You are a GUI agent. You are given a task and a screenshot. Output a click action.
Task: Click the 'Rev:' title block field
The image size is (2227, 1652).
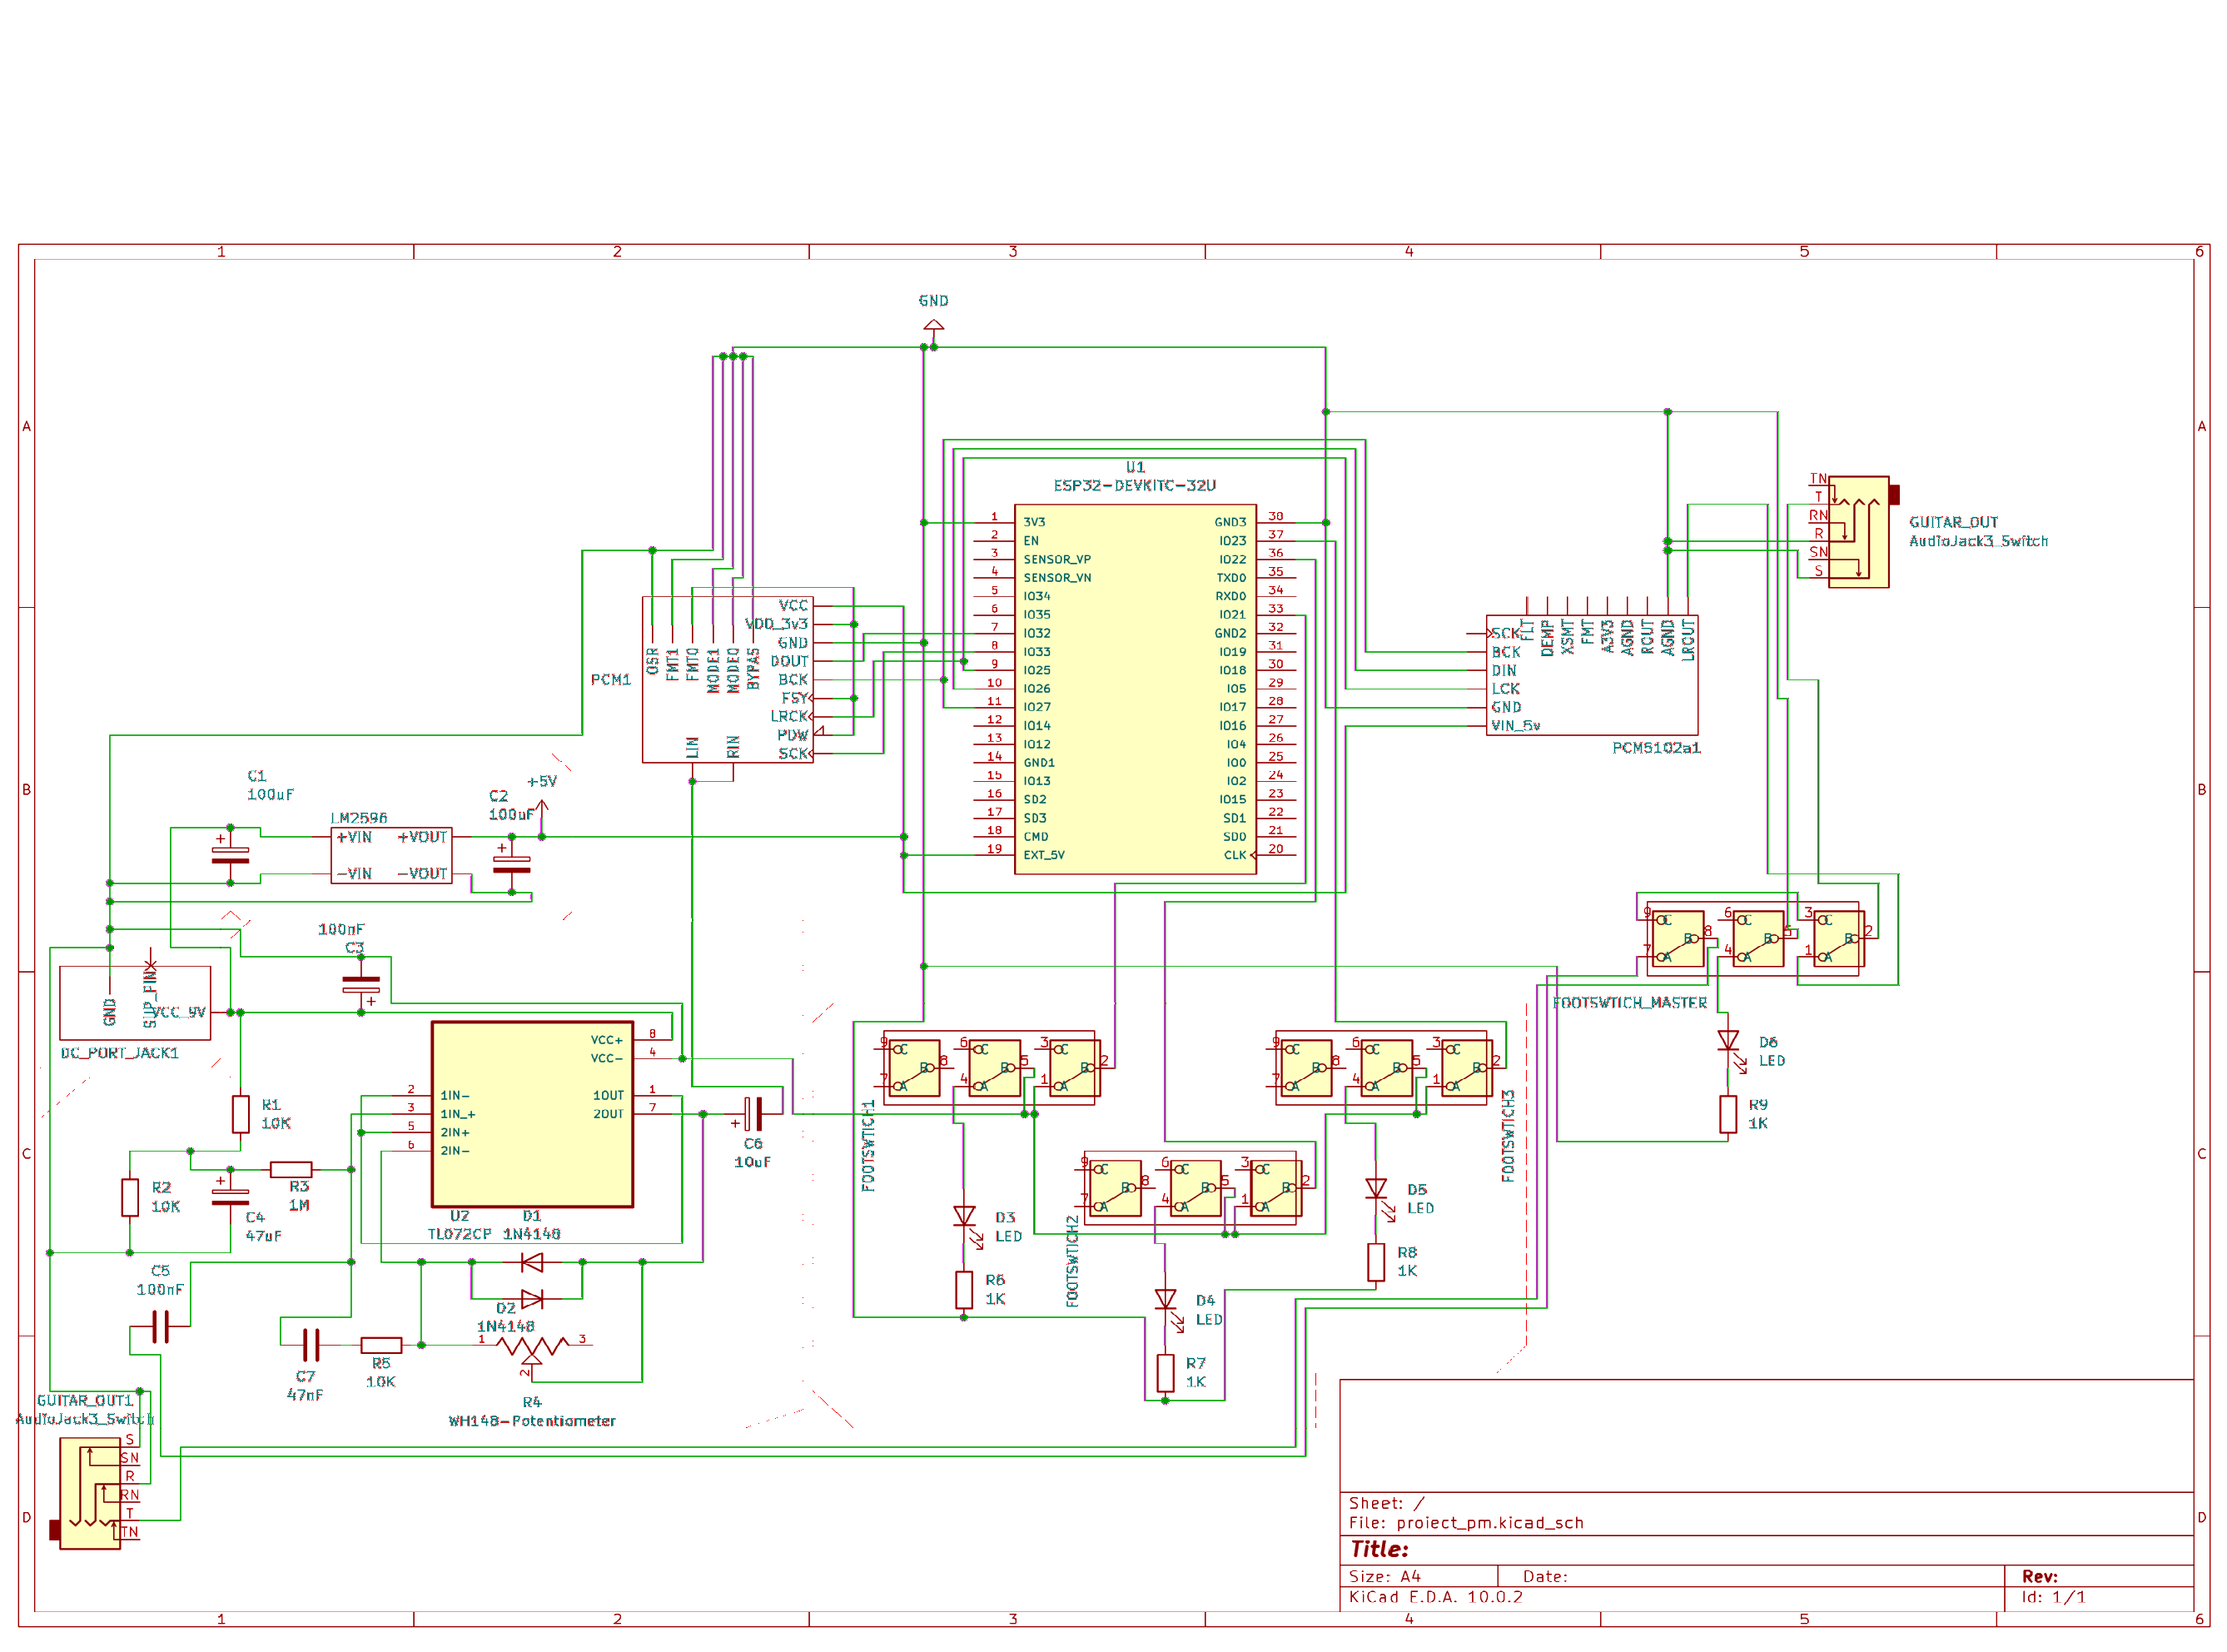(x=2039, y=1576)
